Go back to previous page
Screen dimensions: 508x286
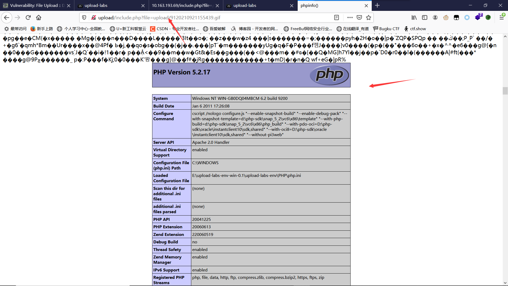[x=7, y=17]
